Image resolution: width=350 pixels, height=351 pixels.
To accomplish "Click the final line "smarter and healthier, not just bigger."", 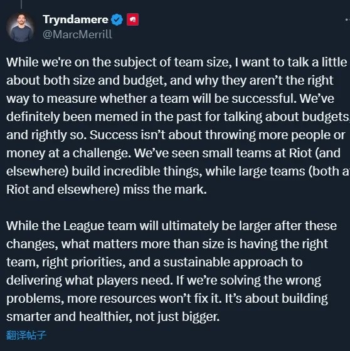I will coord(113,317).
